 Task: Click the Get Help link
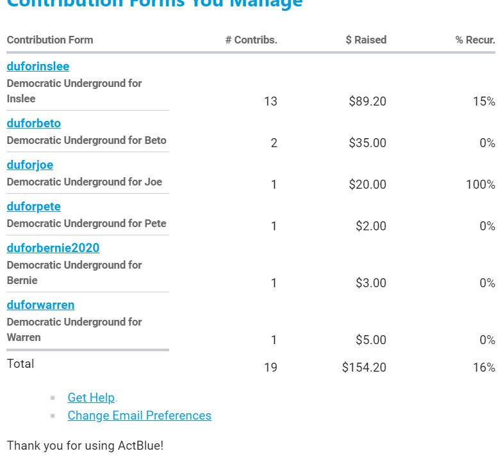(x=91, y=398)
